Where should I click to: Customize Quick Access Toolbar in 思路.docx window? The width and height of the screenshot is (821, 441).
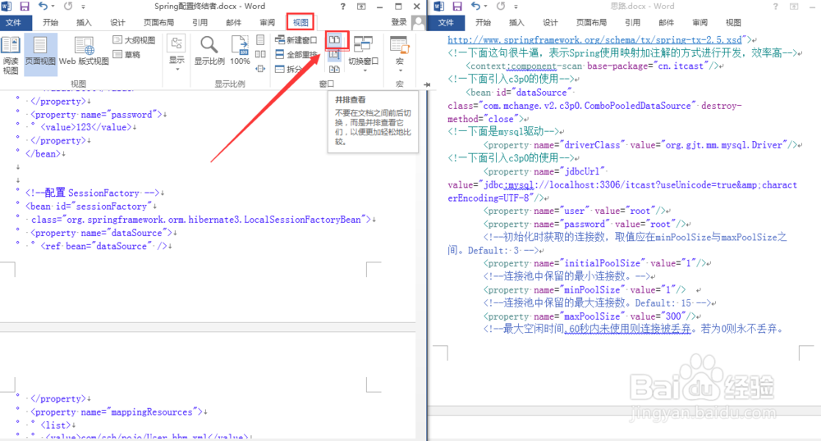516,7
